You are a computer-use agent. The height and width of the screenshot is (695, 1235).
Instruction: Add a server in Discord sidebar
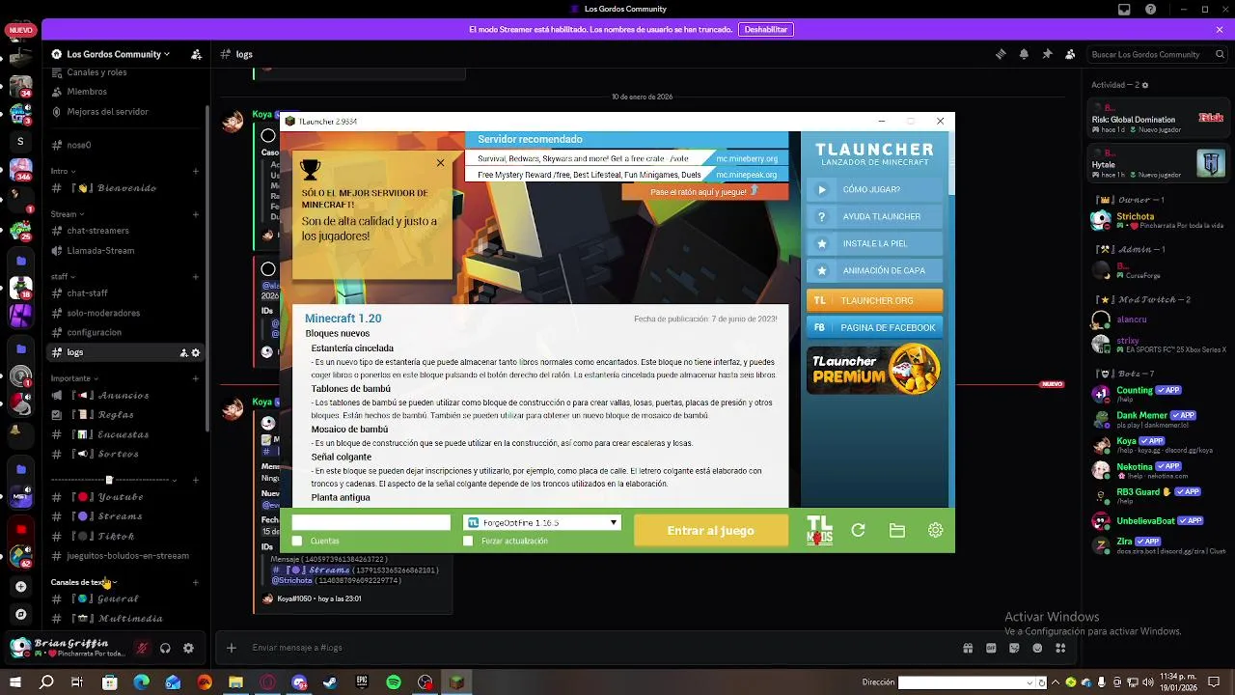point(20,587)
